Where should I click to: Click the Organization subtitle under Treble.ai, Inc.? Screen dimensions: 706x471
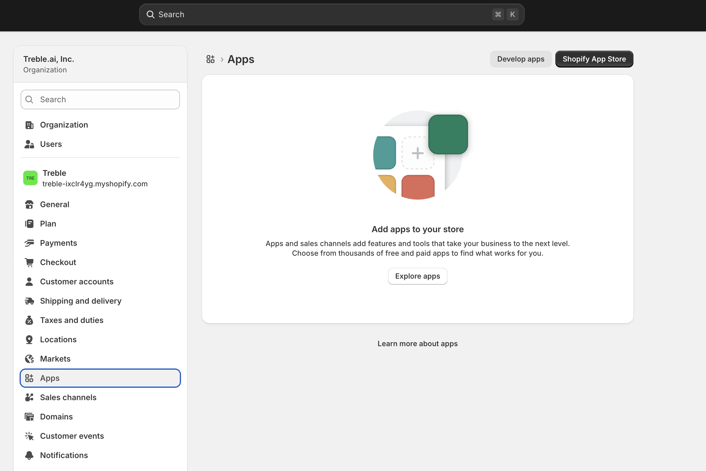[x=45, y=70]
